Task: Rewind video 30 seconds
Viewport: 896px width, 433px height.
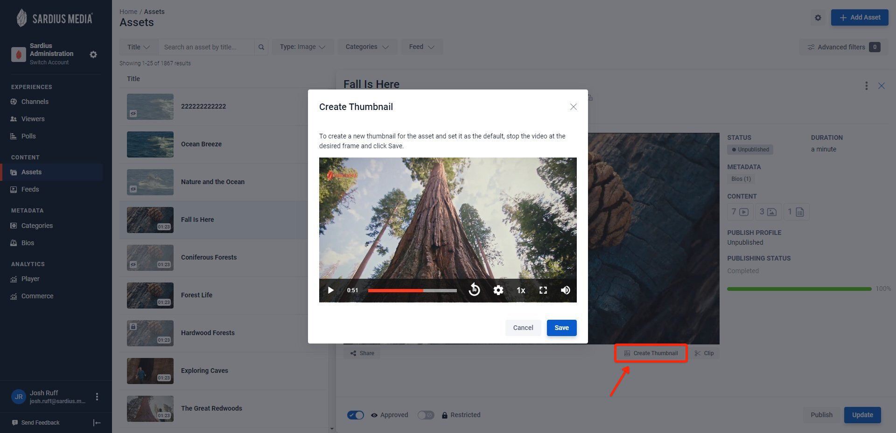Action: [x=474, y=290]
